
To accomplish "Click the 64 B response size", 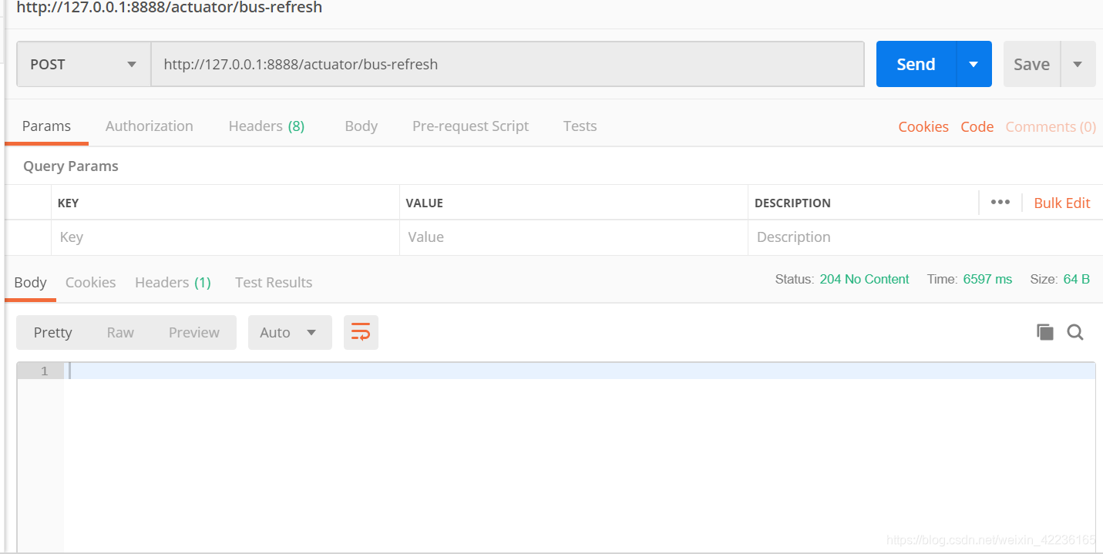I will (x=1076, y=279).
